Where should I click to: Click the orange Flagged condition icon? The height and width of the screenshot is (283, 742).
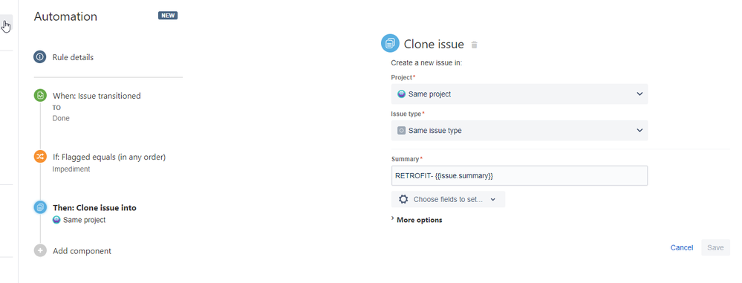coord(40,156)
